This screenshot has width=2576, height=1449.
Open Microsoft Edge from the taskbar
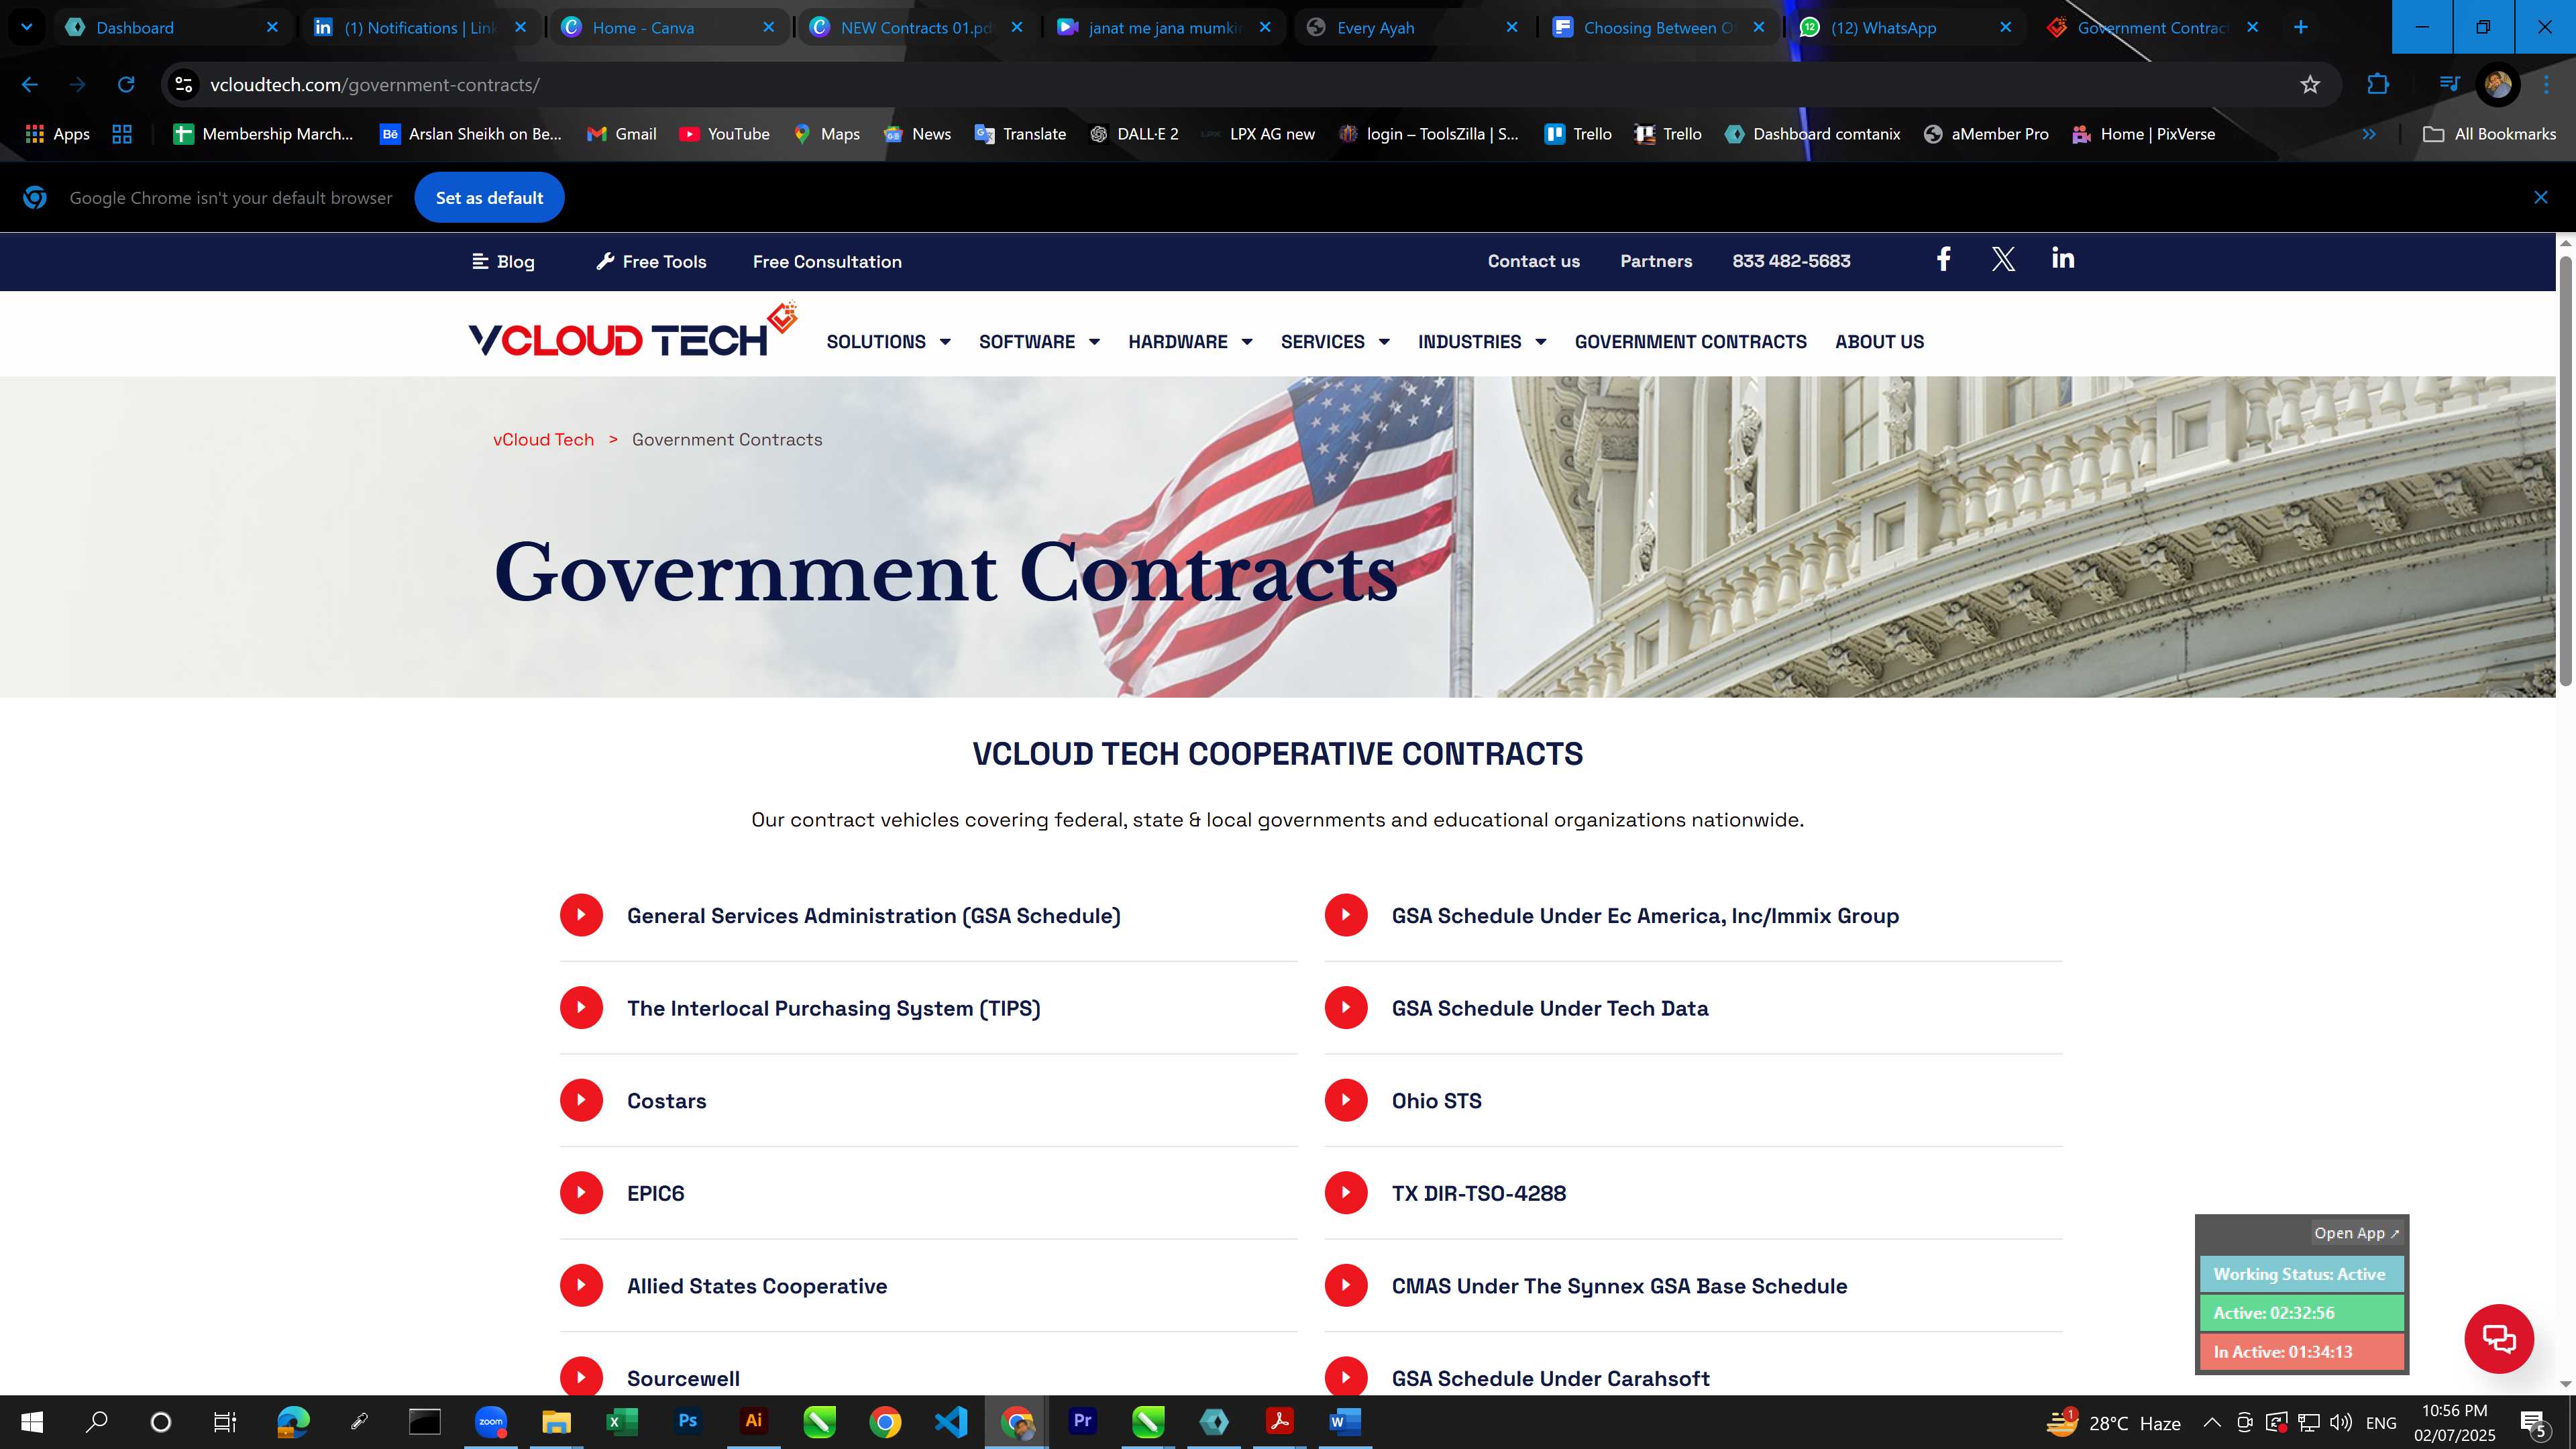point(293,1421)
